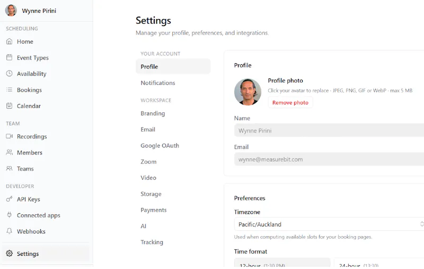
Task: Click the Members people icon
Action: (9, 152)
